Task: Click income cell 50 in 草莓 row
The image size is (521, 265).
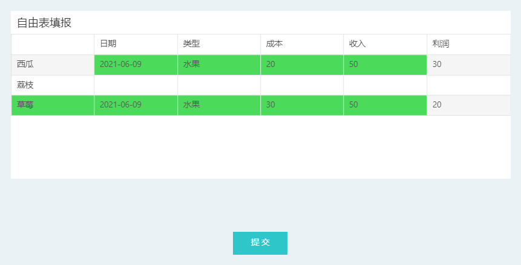Action: pyautogui.click(x=385, y=105)
